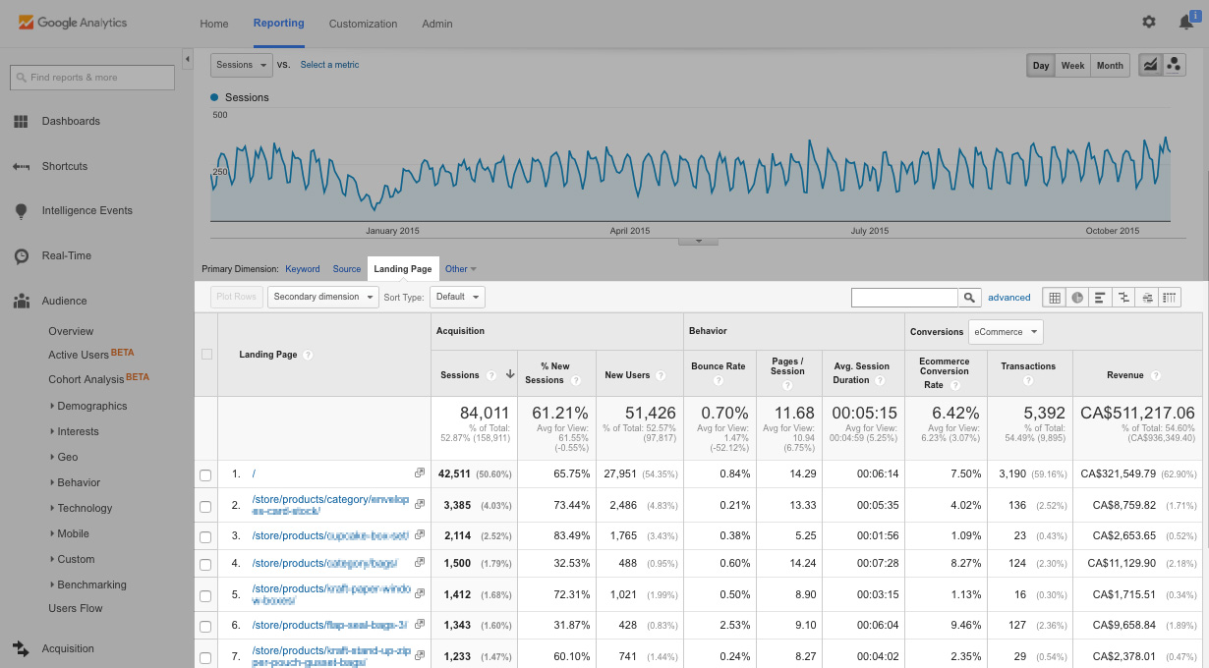Tick the checkbox for row 1

click(x=205, y=475)
